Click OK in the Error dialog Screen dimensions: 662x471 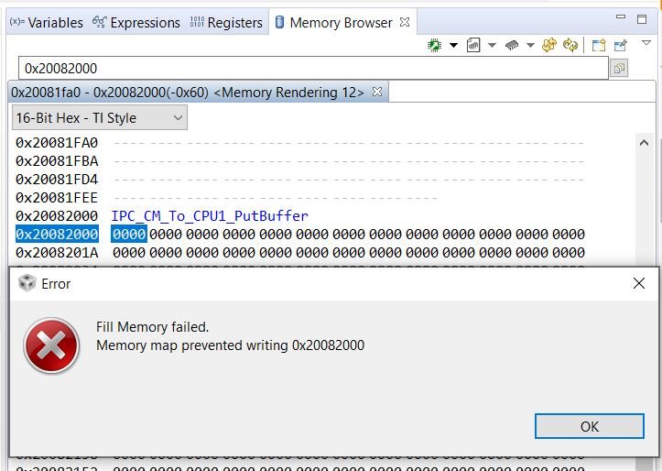point(590,426)
